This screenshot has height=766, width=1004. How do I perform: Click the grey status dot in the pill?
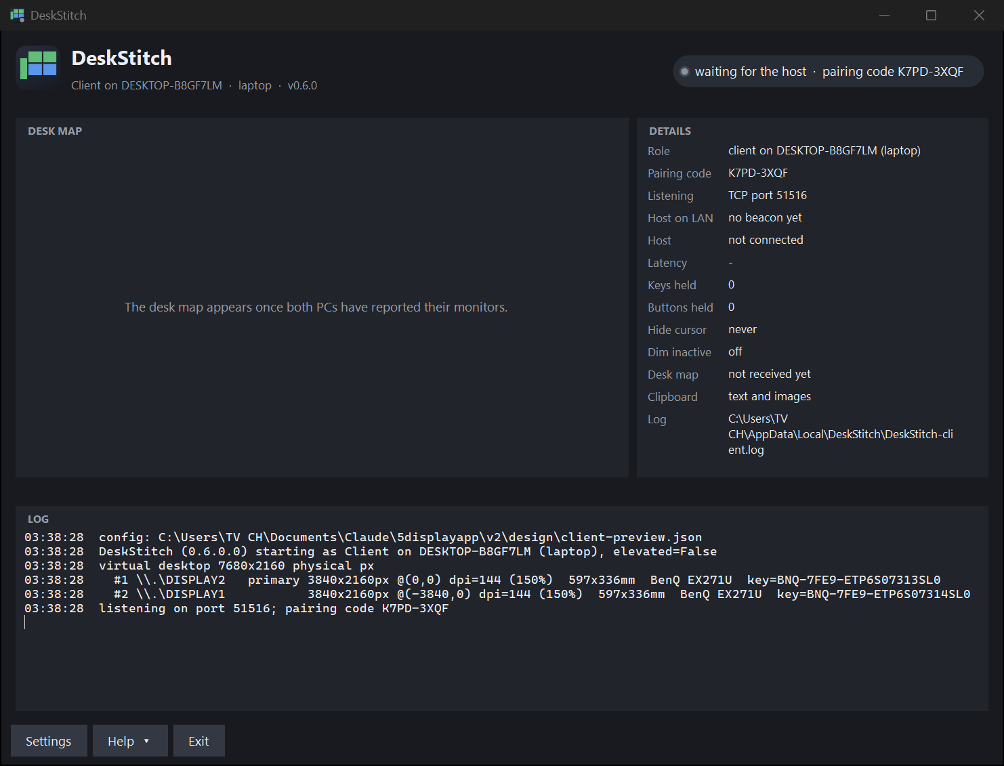coord(685,72)
